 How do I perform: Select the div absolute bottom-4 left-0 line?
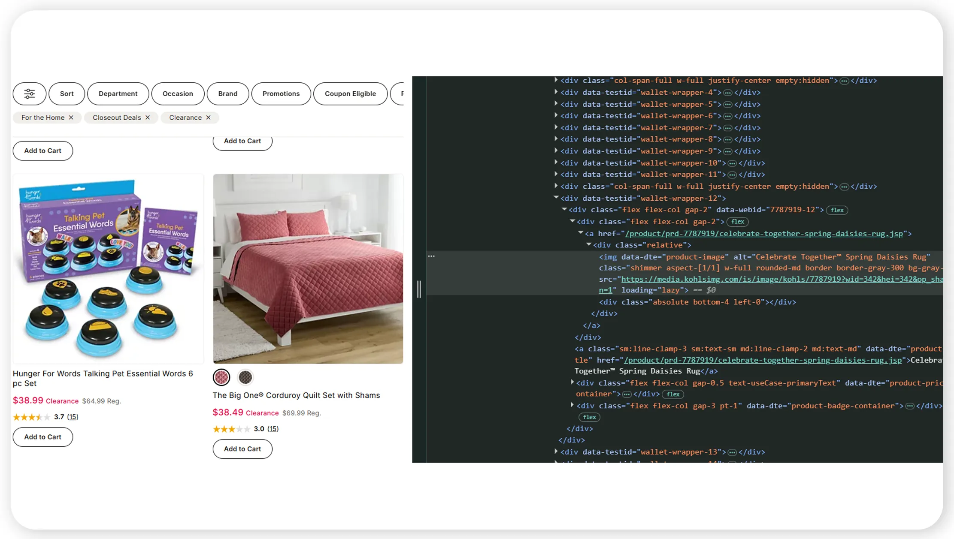click(x=697, y=302)
